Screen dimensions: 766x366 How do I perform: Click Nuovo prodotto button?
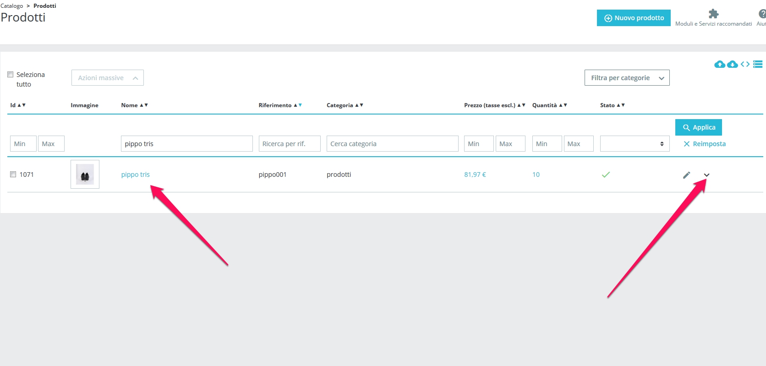(x=634, y=18)
